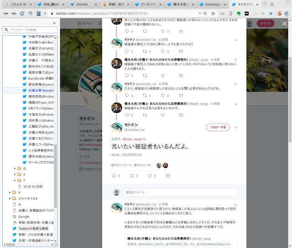Open 橋本太地 avatar on 被疑者が真犯人 tweet
The height and width of the screenshot is (248, 292).
(x=117, y=63)
